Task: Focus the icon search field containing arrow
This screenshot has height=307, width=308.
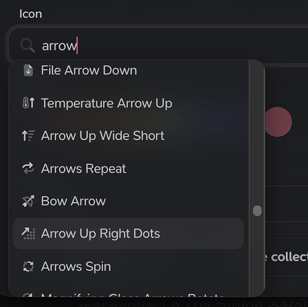Action: point(158,45)
